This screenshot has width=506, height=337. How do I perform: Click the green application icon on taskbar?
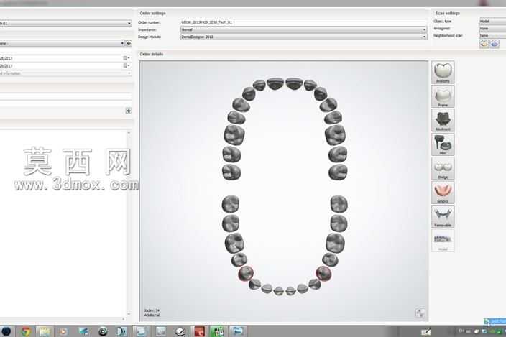(218, 331)
